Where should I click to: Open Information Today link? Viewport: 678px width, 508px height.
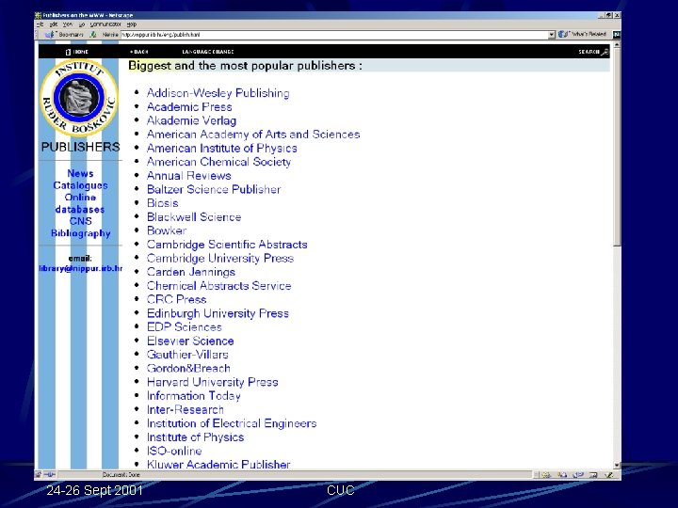(x=194, y=396)
